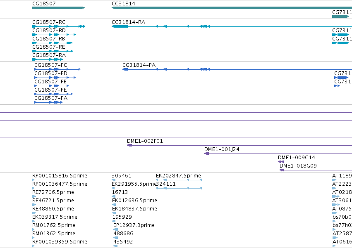Open transcript CG18507-RC
Image resolution: width=352 pixels, height=248 pixels.
pyautogui.click(x=49, y=22)
